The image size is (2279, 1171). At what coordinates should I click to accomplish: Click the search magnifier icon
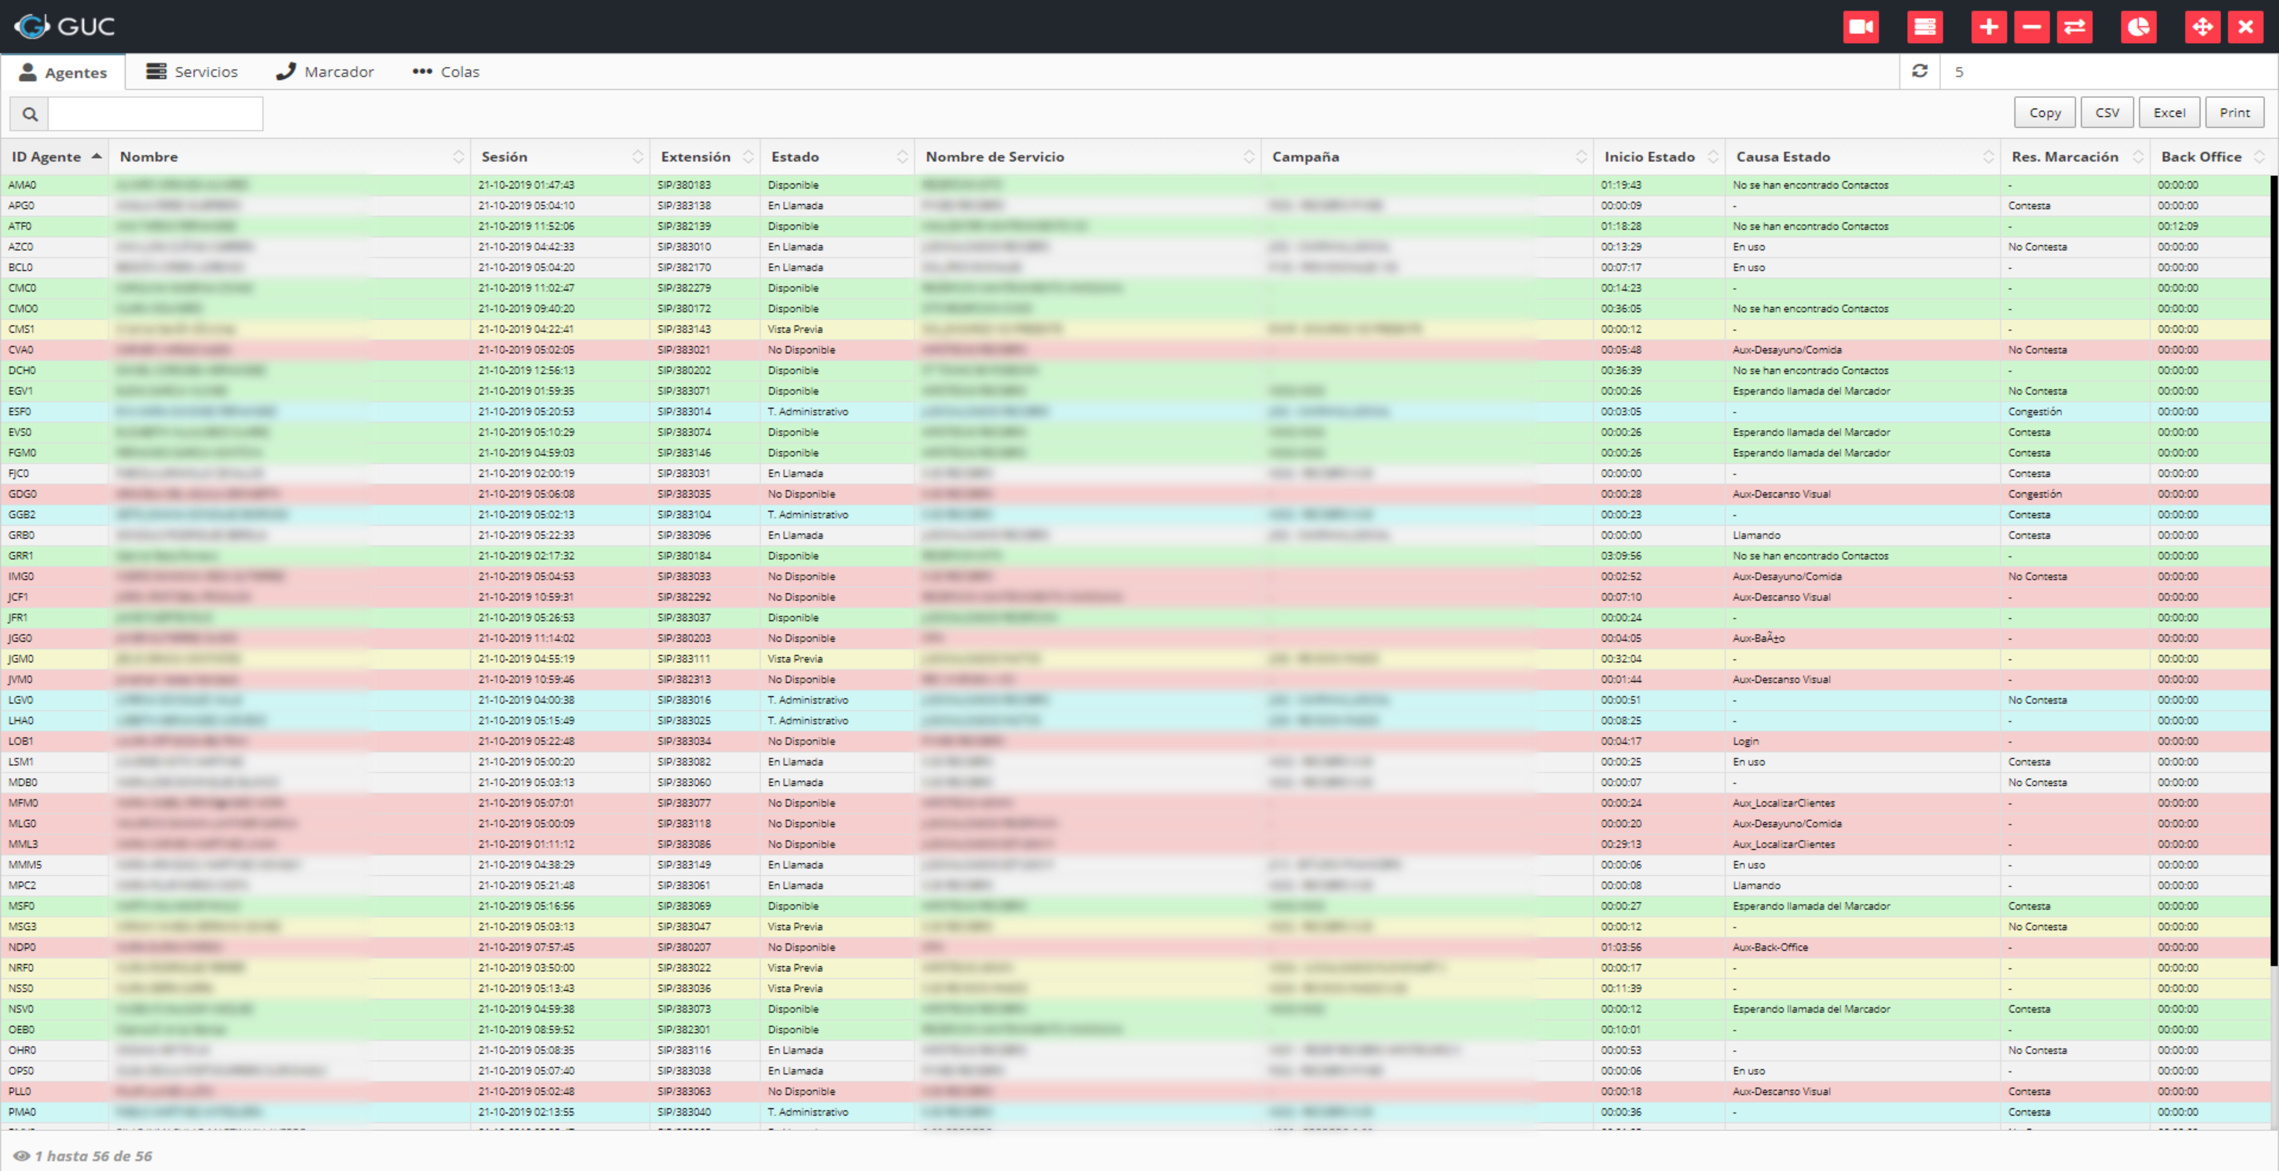tap(29, 114)
